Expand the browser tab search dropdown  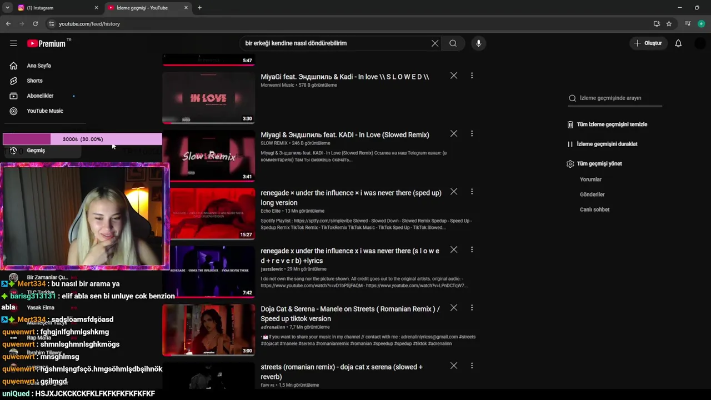(x=7, y=8)
